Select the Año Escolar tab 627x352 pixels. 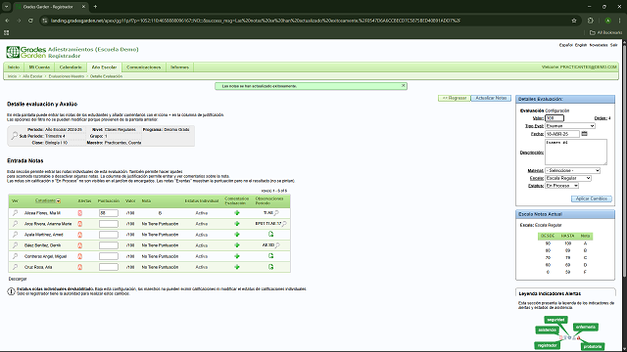[x=104, y=67]
